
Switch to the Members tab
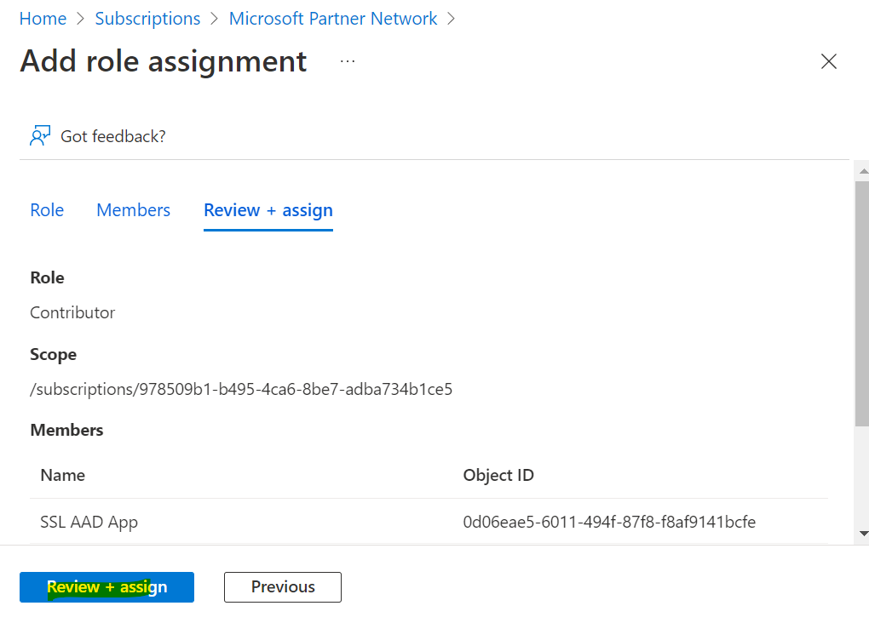134,210
